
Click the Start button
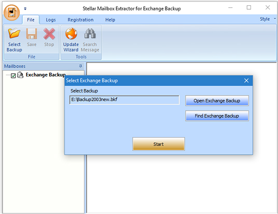159,144
